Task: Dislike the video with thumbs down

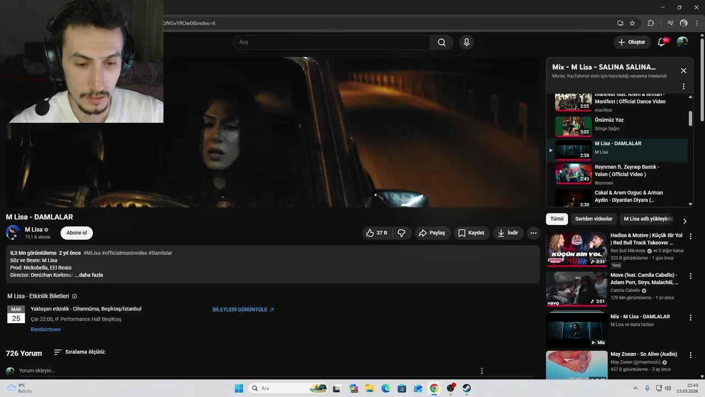Action: (x=402, y=233)
